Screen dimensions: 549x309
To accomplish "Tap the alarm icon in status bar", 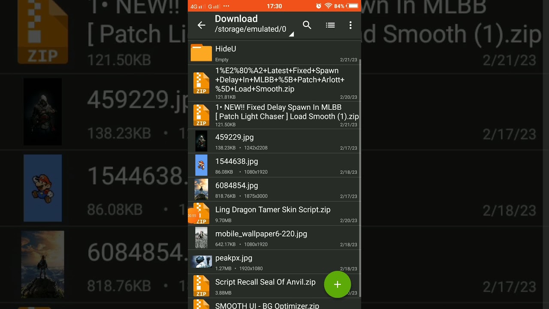I will pos(319,6).
